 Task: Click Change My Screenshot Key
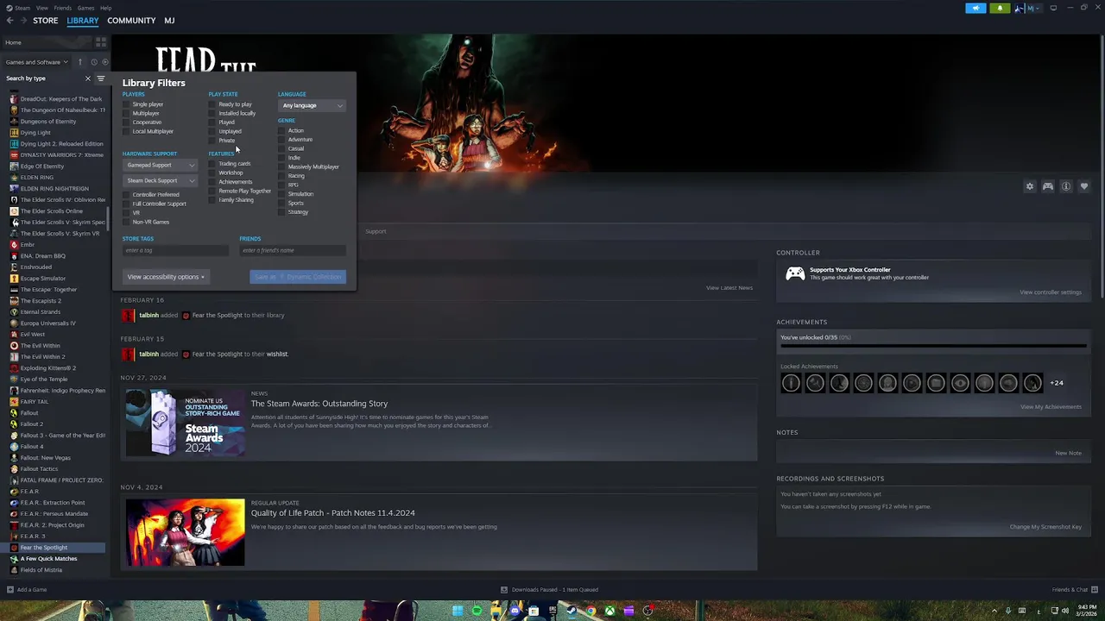click(x=1045, y=527)
